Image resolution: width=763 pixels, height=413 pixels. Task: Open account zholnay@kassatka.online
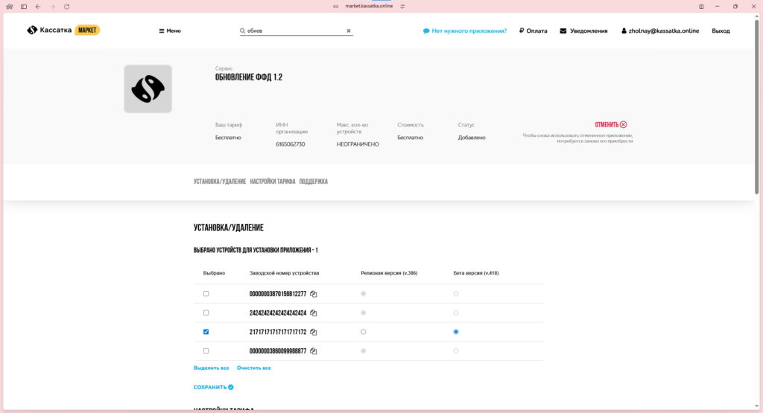pos(660,31)
